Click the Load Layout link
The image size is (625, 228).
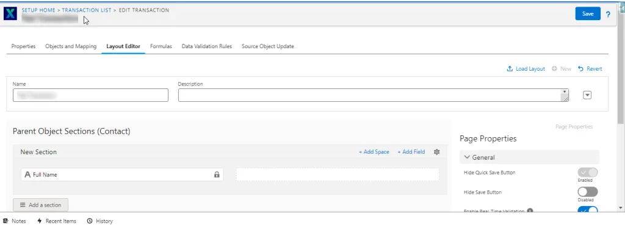click(x=526, y=69)
